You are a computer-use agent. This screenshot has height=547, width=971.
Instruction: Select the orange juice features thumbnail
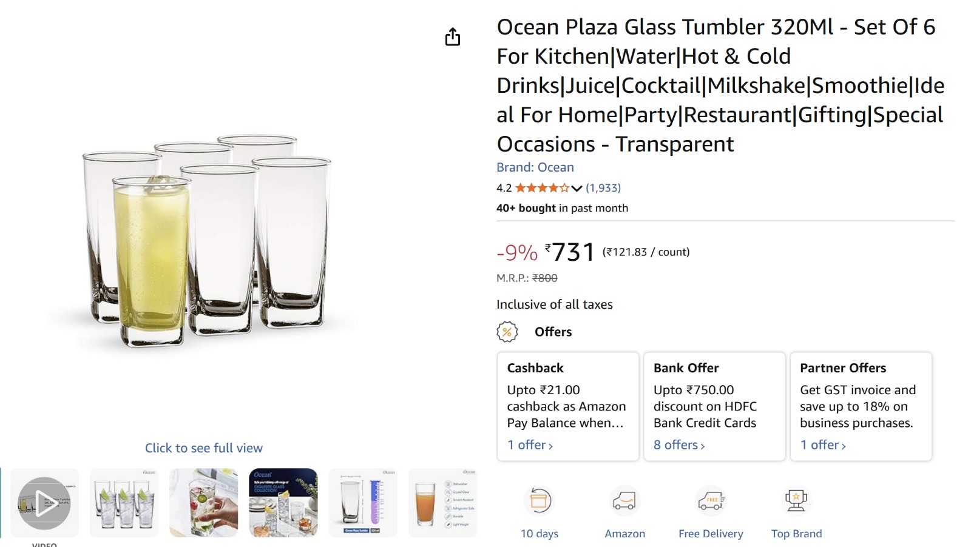coord(442,503)
